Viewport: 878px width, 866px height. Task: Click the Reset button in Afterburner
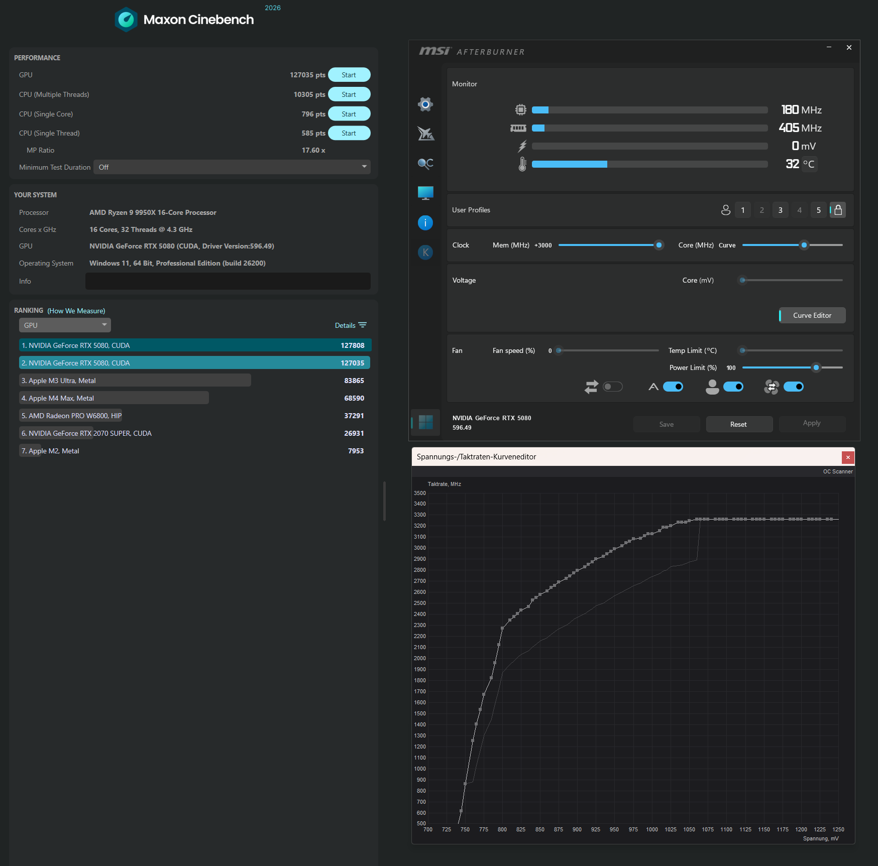(x=739, y=424)
